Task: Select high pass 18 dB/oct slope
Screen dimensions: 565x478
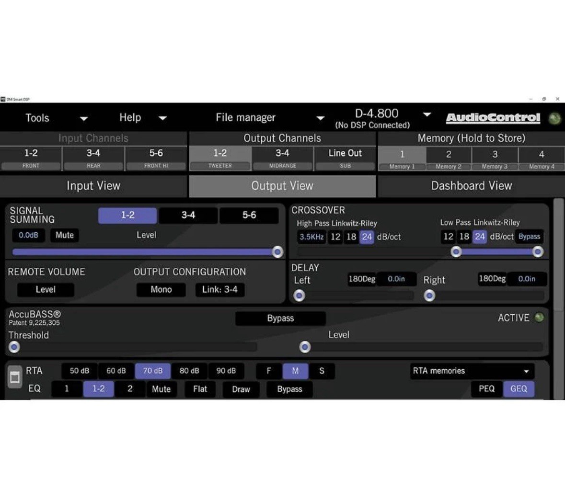Action: coord(351,237)
